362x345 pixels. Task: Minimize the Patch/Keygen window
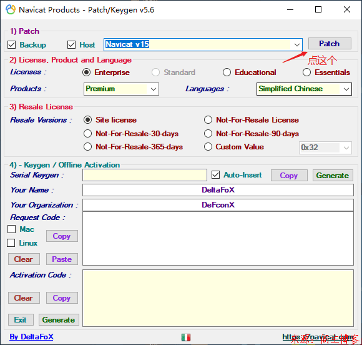pyautogui.click(x=290, y=10)
